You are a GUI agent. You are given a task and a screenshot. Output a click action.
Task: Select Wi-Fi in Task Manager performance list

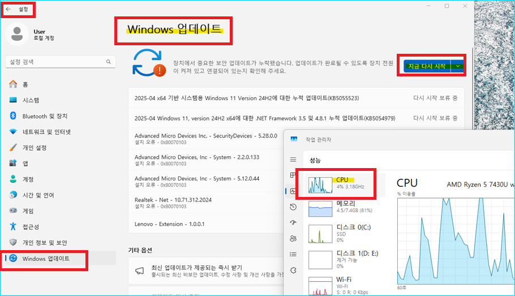[x=345, y=285]
